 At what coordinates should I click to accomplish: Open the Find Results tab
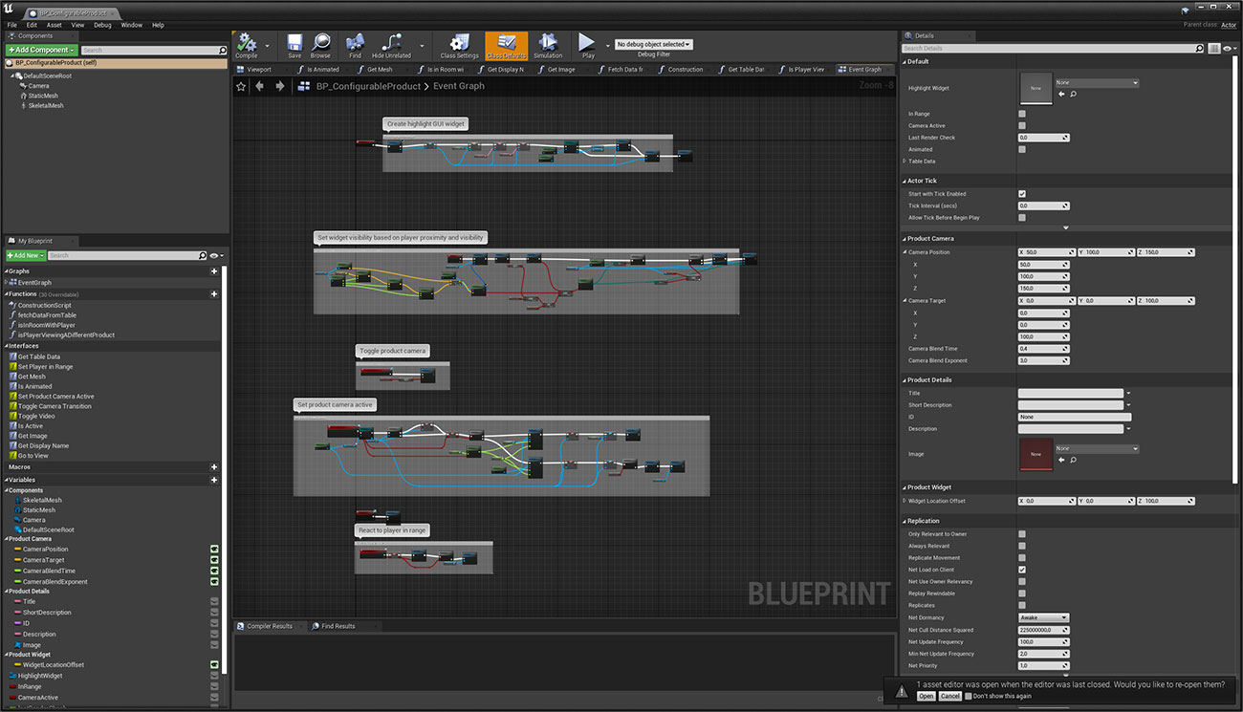pos(338,626)
